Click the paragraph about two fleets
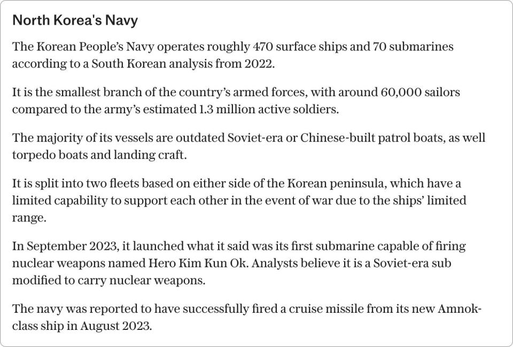Screen dimensions: 513x347 [x=239, y=201]
